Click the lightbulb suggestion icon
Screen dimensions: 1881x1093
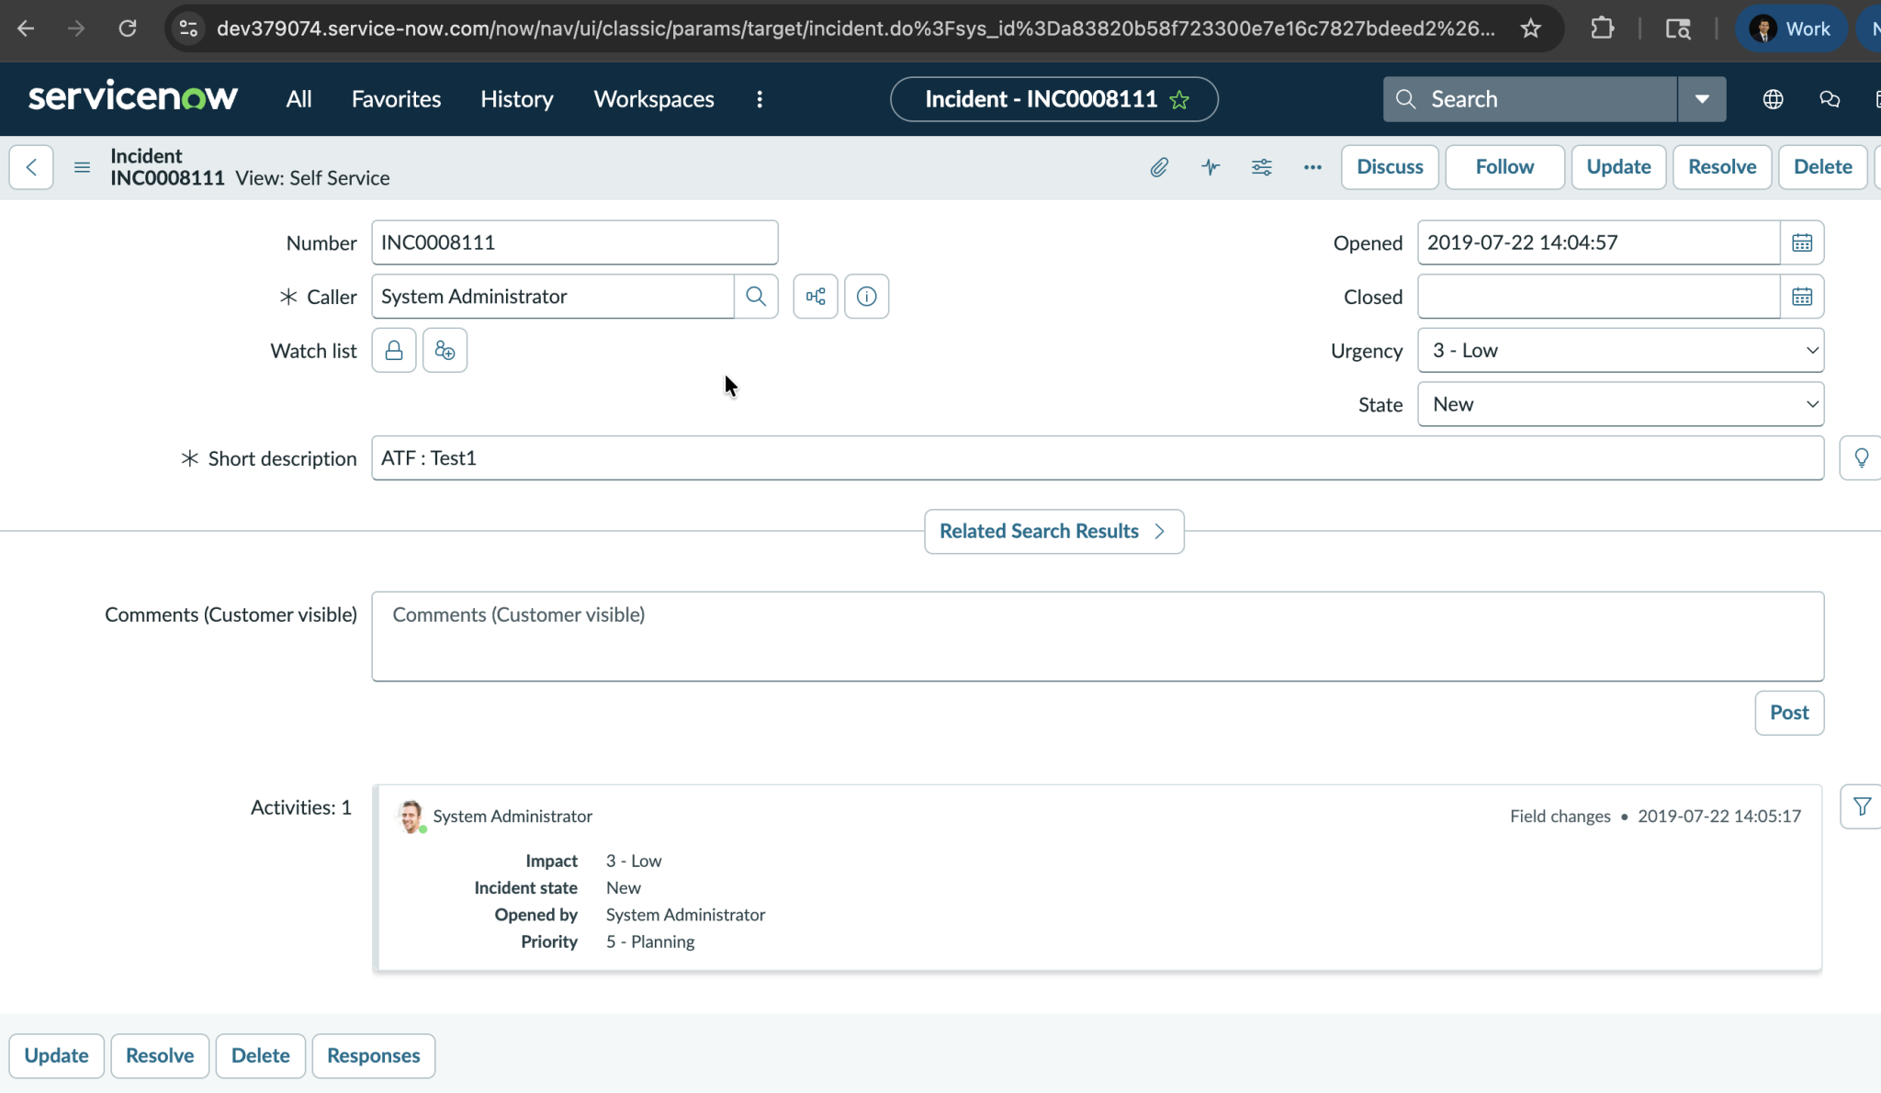tap(1861, 458)
